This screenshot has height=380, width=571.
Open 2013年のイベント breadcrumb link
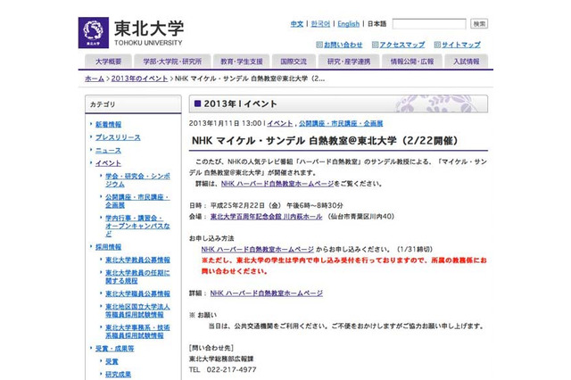point(139,78)
